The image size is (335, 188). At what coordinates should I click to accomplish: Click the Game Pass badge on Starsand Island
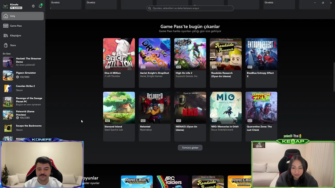coord(107,121)
